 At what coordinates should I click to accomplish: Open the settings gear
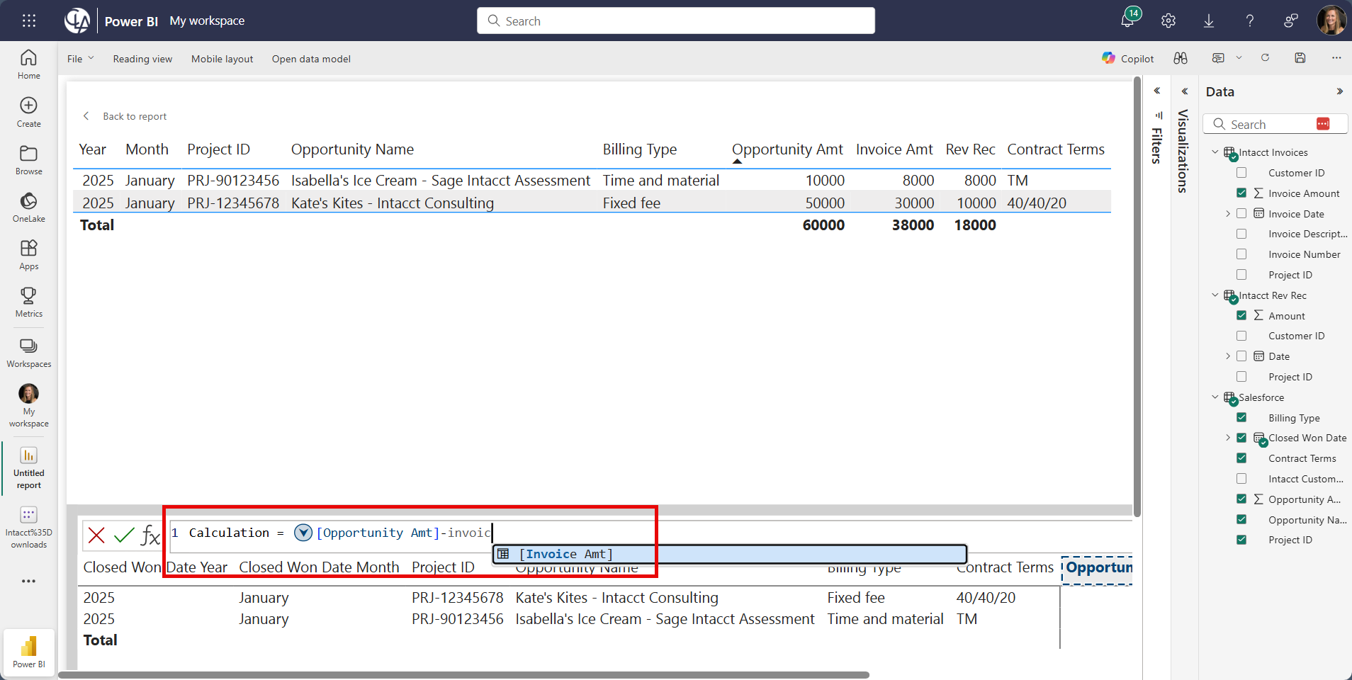tap(1168, 21)
